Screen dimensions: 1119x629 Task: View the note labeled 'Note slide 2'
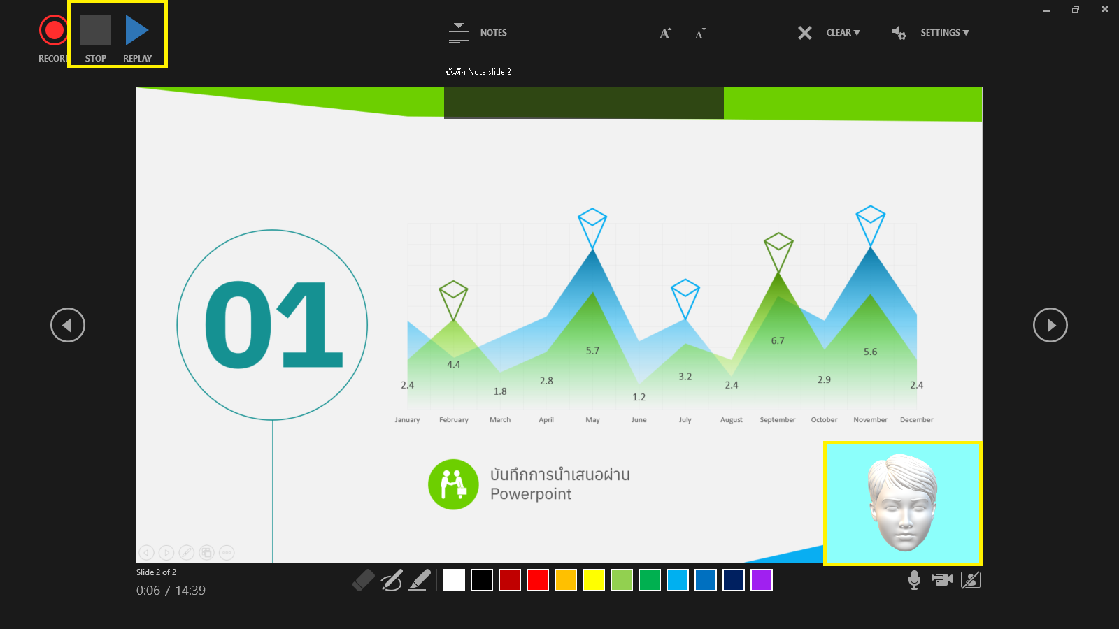[x=478, y=71]
